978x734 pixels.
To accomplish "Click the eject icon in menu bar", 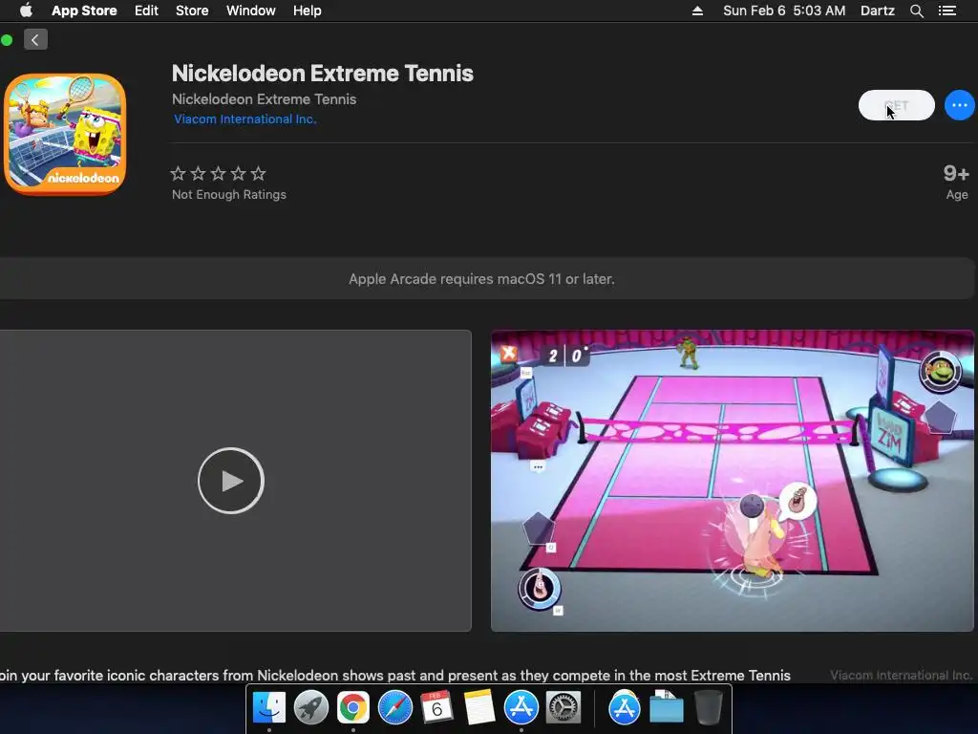I will tap(697, 11).
